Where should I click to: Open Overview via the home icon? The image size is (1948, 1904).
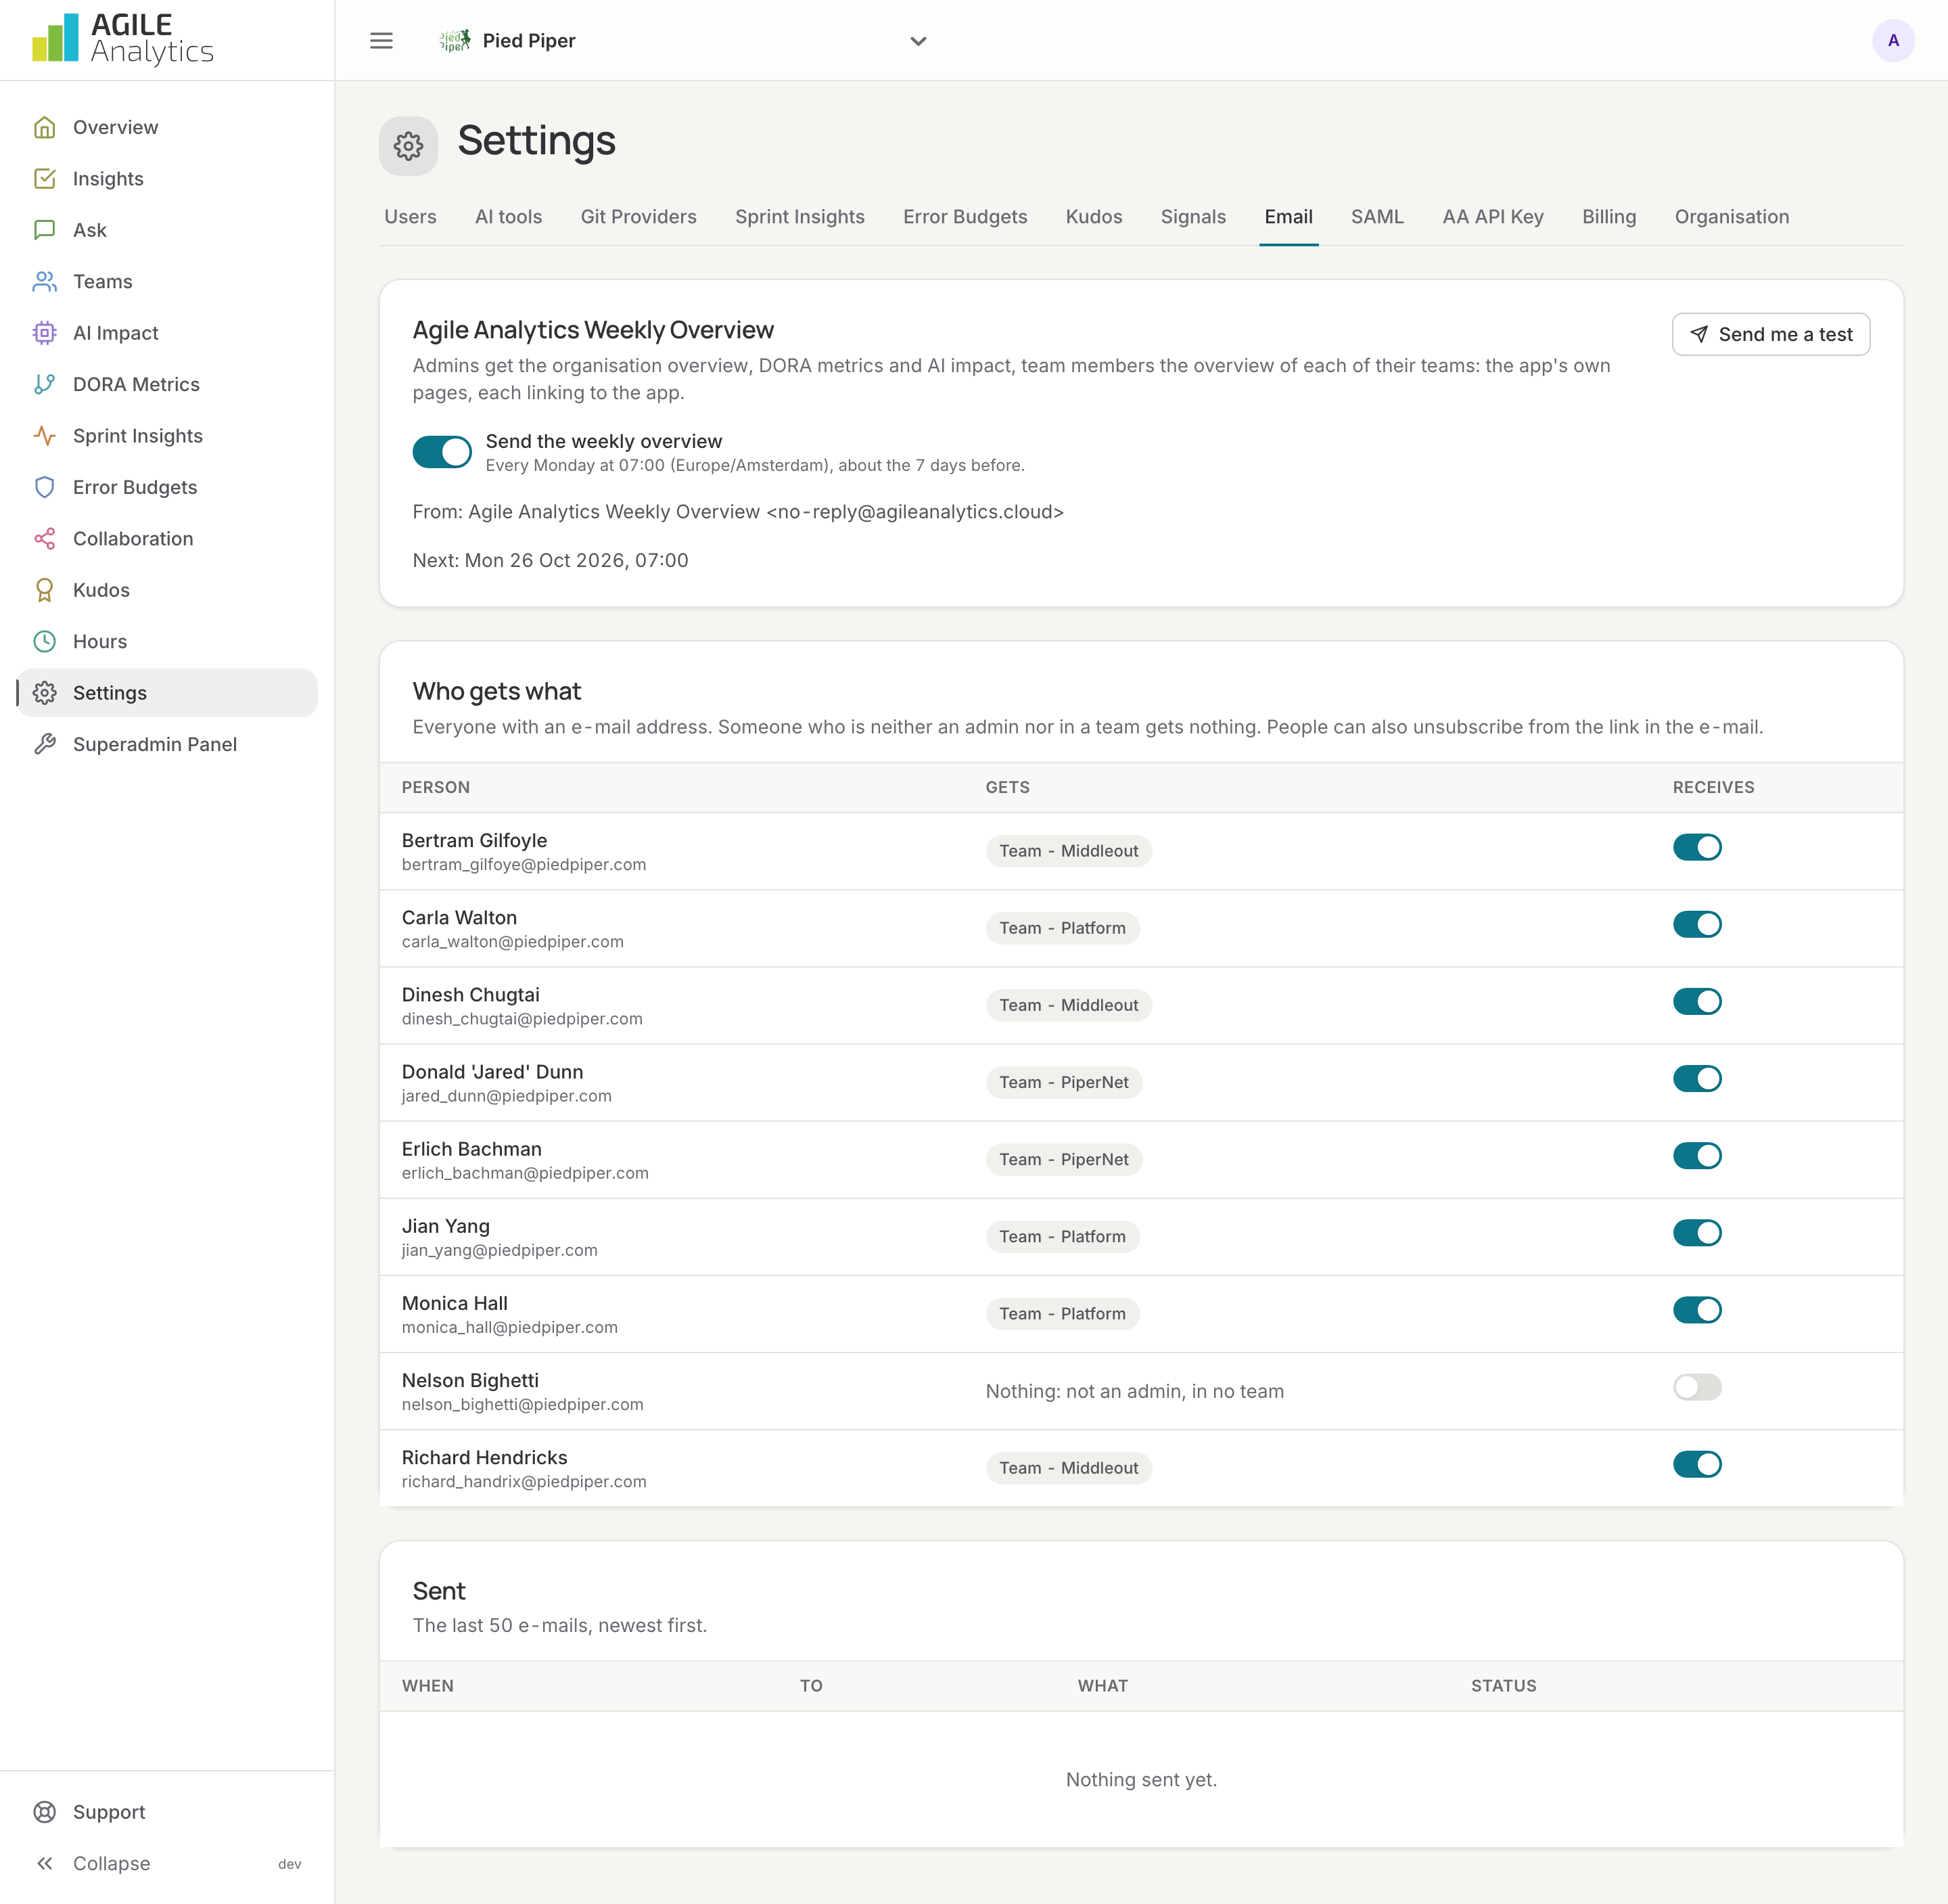(x=44, y=127)
